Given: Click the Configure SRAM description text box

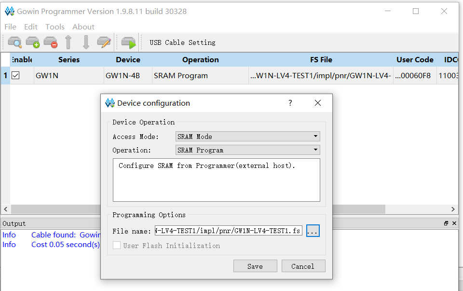Looking at the screenshot, I should (x=217, y=180).
